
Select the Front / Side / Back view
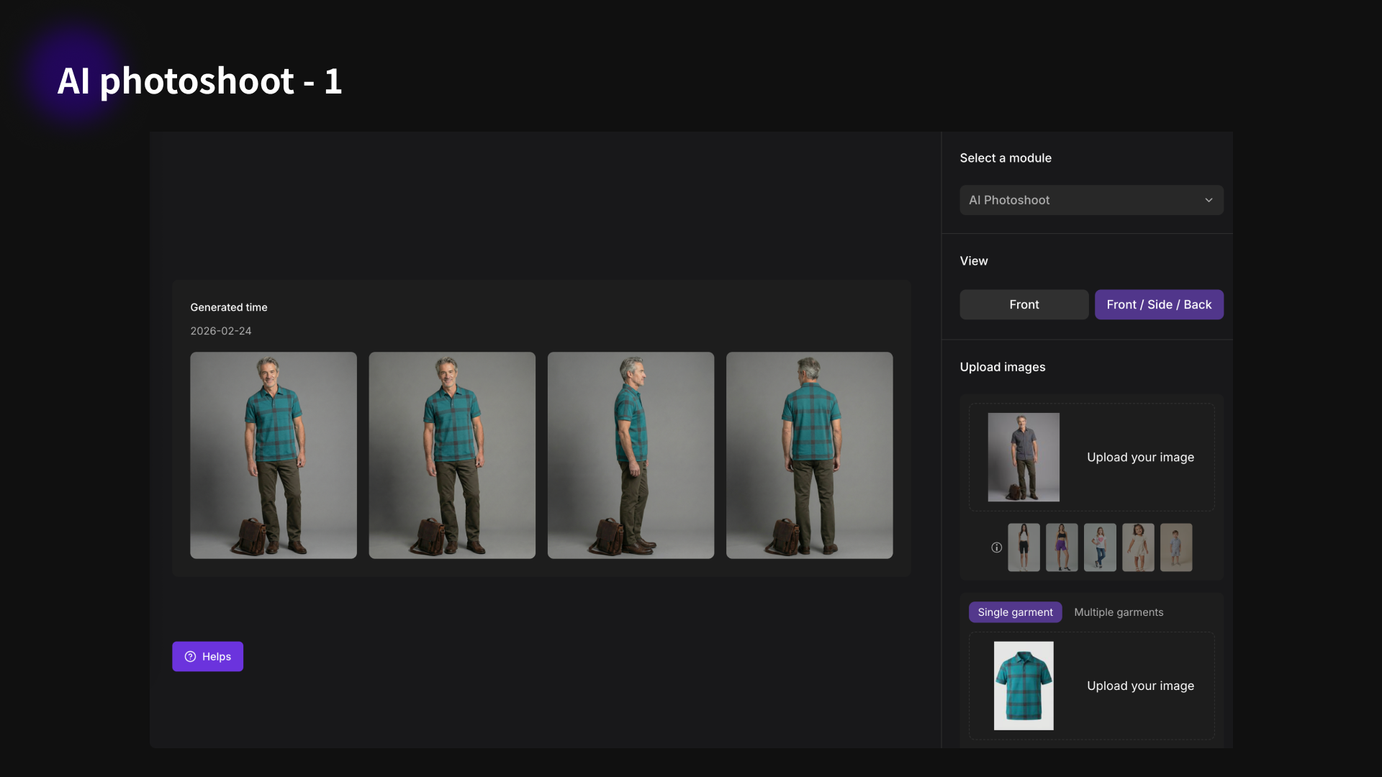[x=1159, y=304]
